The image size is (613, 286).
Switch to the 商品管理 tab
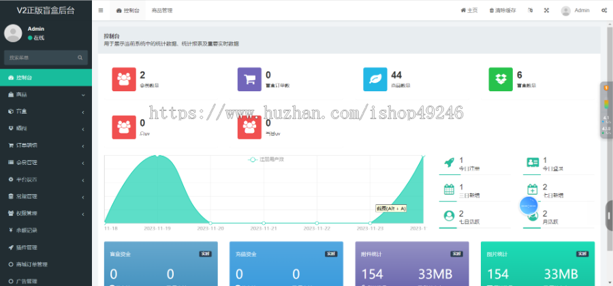click(x=162, y=10)
